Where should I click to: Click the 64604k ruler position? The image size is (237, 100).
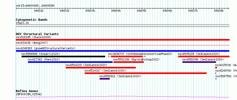point(116,11)
